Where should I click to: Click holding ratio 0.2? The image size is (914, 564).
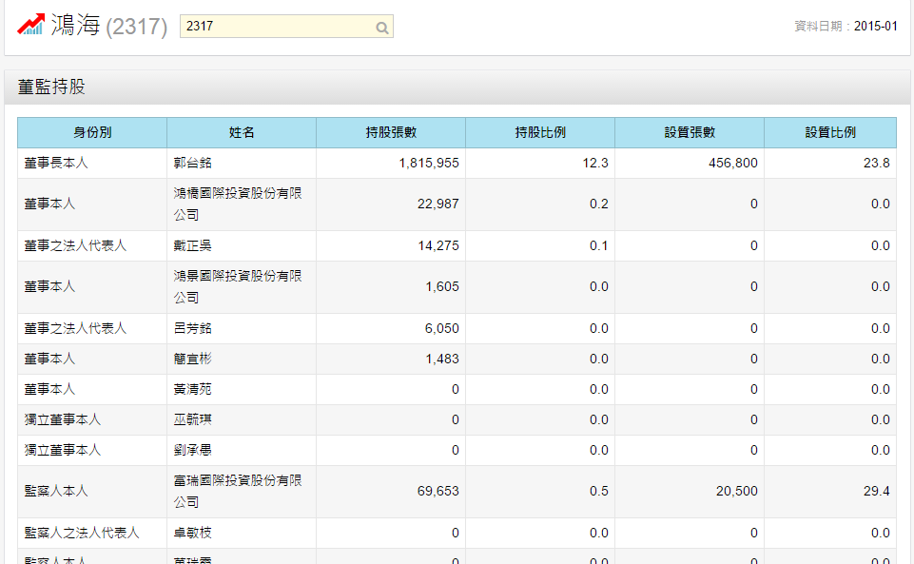pyautogui.click(x=598, y=204)
